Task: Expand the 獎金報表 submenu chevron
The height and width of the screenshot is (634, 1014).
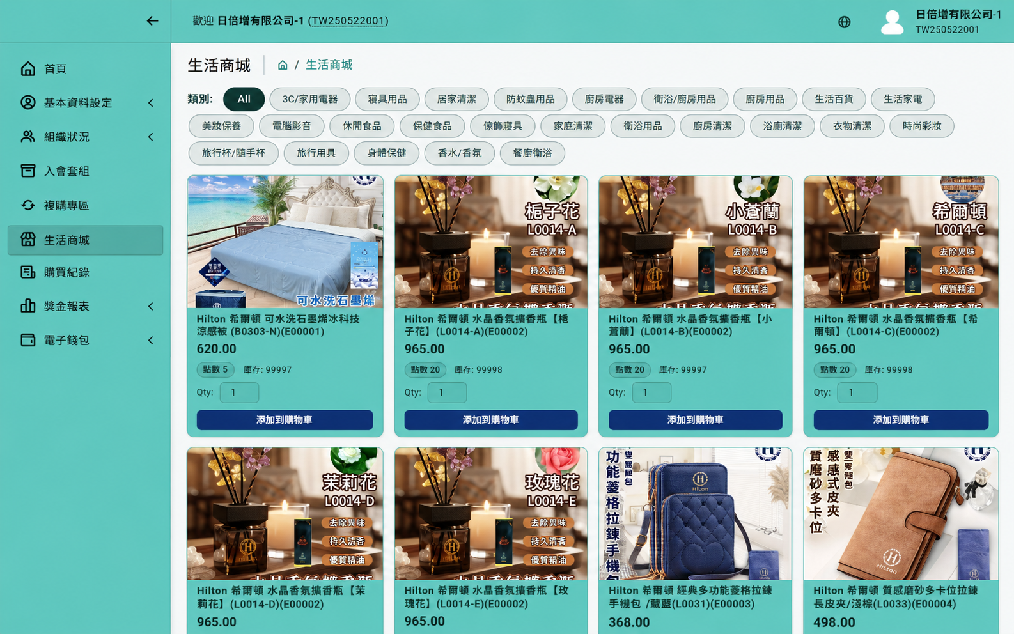Action: (x=151, y=307)
